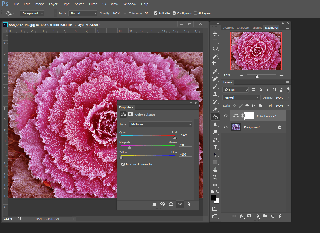Select the Lasso tool
320x233 pixels.
(215, 49)
